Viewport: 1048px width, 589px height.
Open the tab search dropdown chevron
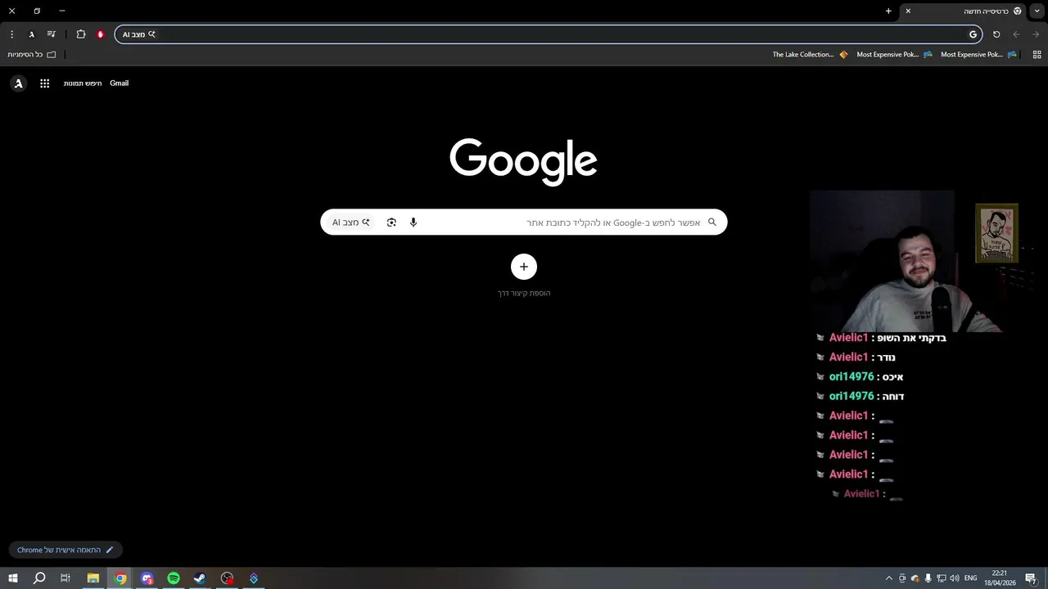tap(1037, 11)
